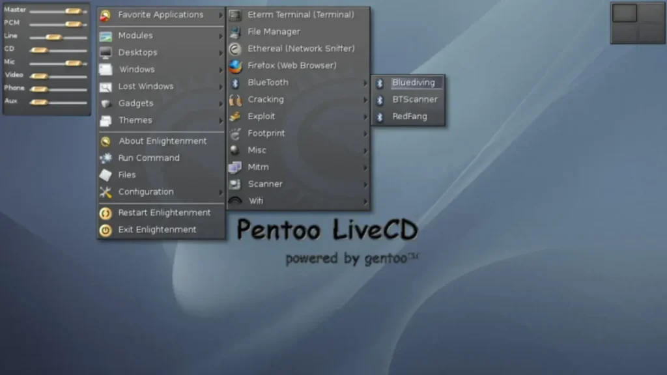The height and width of the screenshot is (375, 667).
Task: Click the Mic volume slider handle
Action: click(73, 63)
